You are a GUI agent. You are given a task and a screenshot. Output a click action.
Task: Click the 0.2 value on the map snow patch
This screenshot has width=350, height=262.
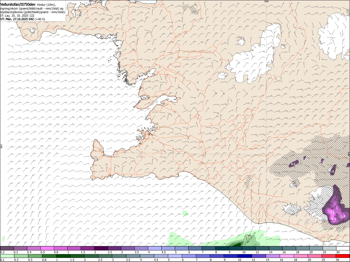[293, 164]
